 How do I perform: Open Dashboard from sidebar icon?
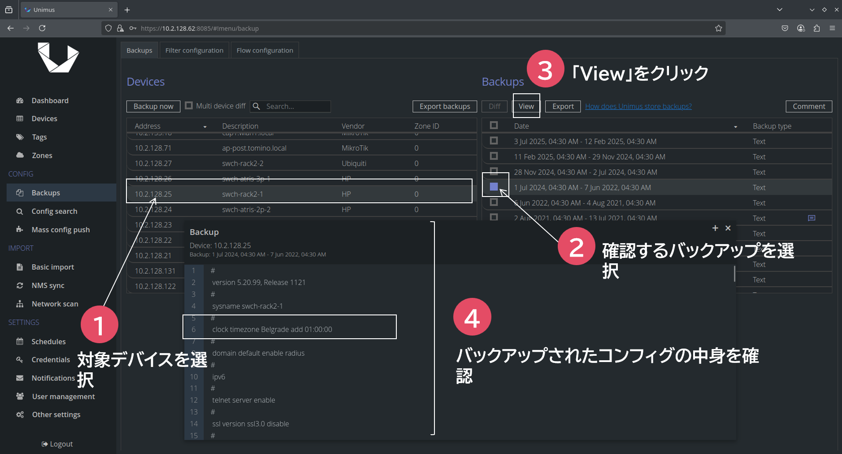[20, 100]
